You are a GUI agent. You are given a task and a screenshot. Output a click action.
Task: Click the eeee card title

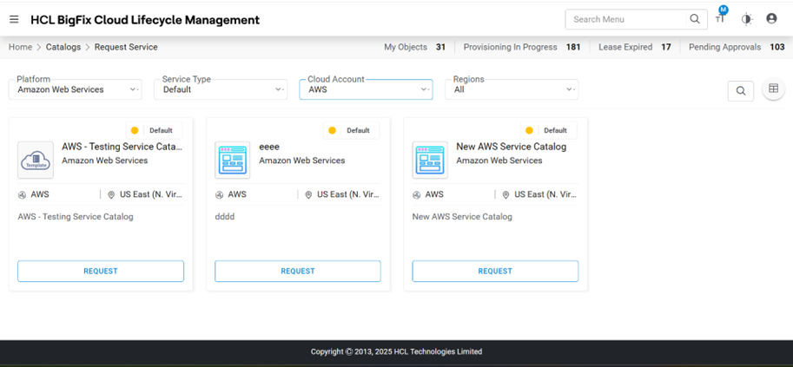(x=269, y=147)
